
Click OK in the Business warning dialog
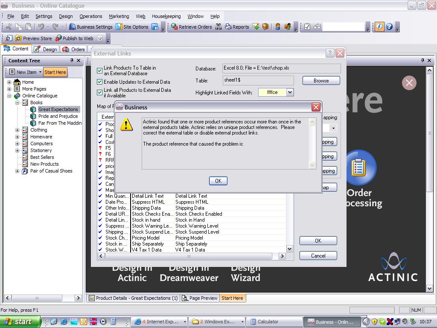[x=218, y=181]
